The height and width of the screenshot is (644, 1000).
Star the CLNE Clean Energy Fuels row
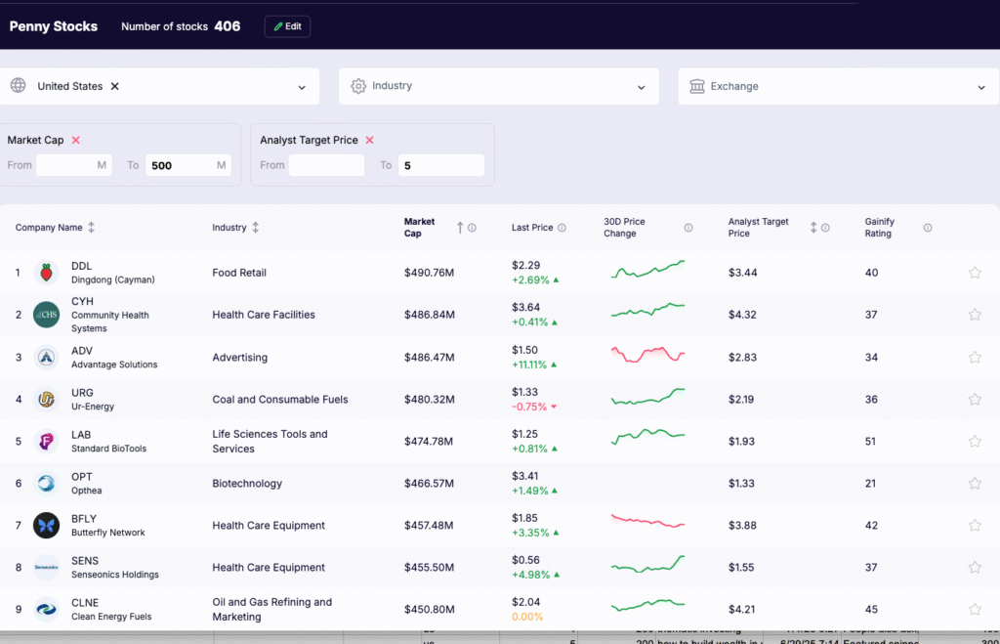(975, 610)
